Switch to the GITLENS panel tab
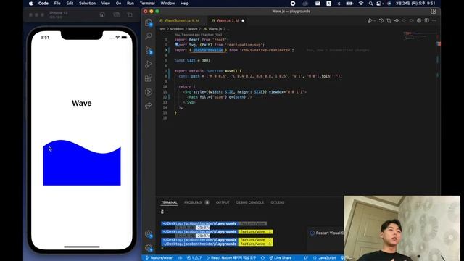Screen dimensions: 464x261 tap(277, 202)
